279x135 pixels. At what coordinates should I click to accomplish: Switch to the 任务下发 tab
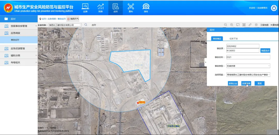click(x=234, y=39)
